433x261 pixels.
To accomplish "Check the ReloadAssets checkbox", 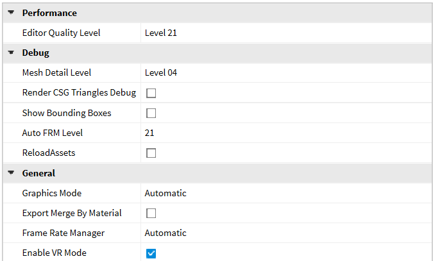I will (x=151, y=153).
